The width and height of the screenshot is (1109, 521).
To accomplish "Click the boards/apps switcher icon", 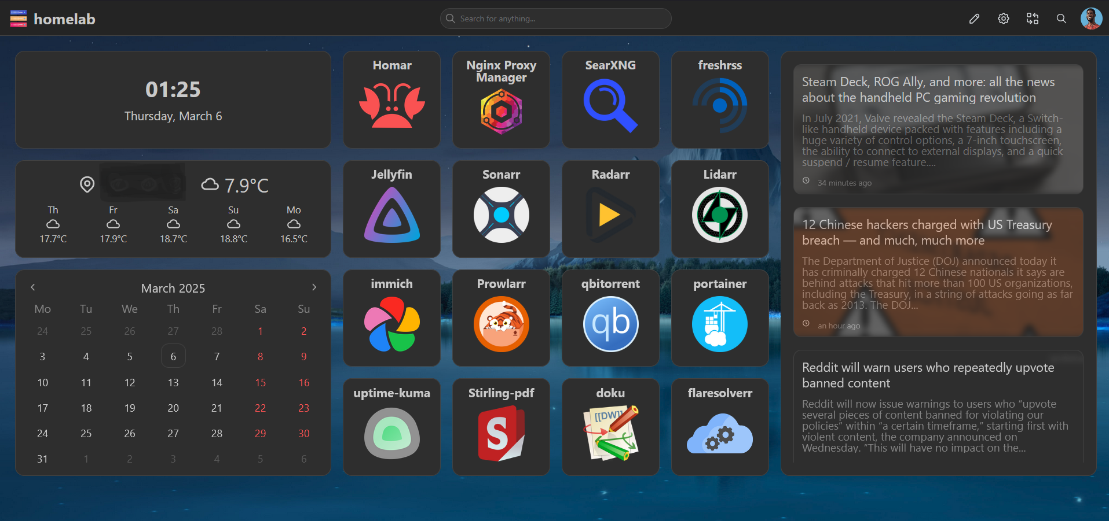I will 1032,19.
